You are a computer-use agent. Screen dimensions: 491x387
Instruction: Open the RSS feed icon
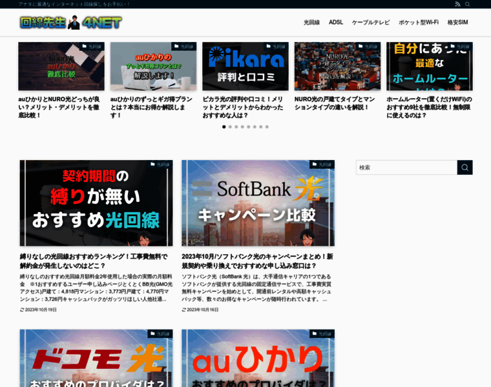tap(457, 4)
